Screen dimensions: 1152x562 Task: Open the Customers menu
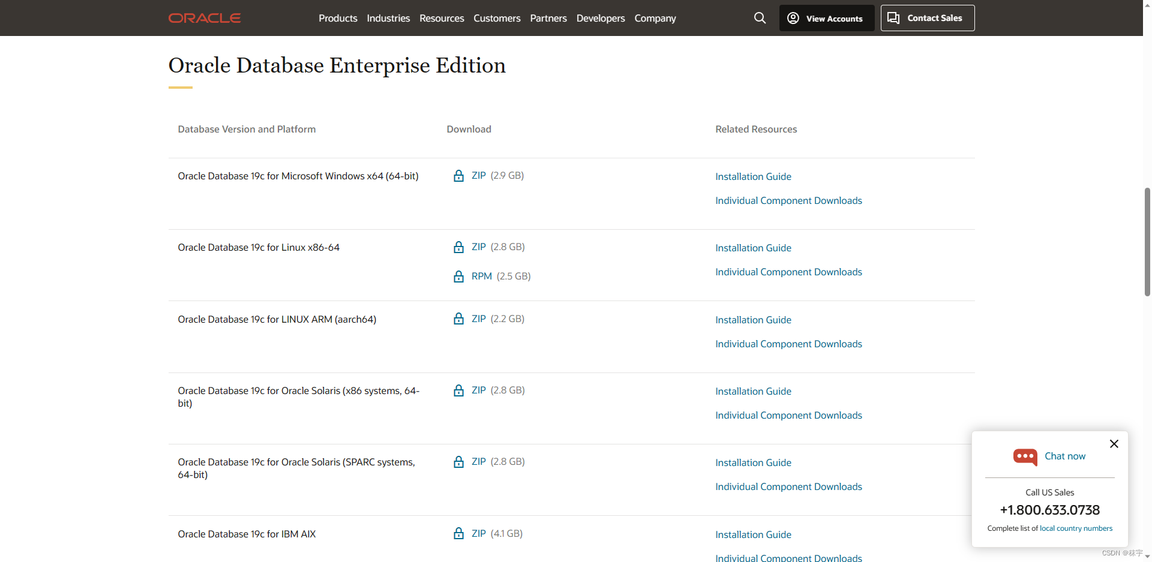tap(497, 18)
